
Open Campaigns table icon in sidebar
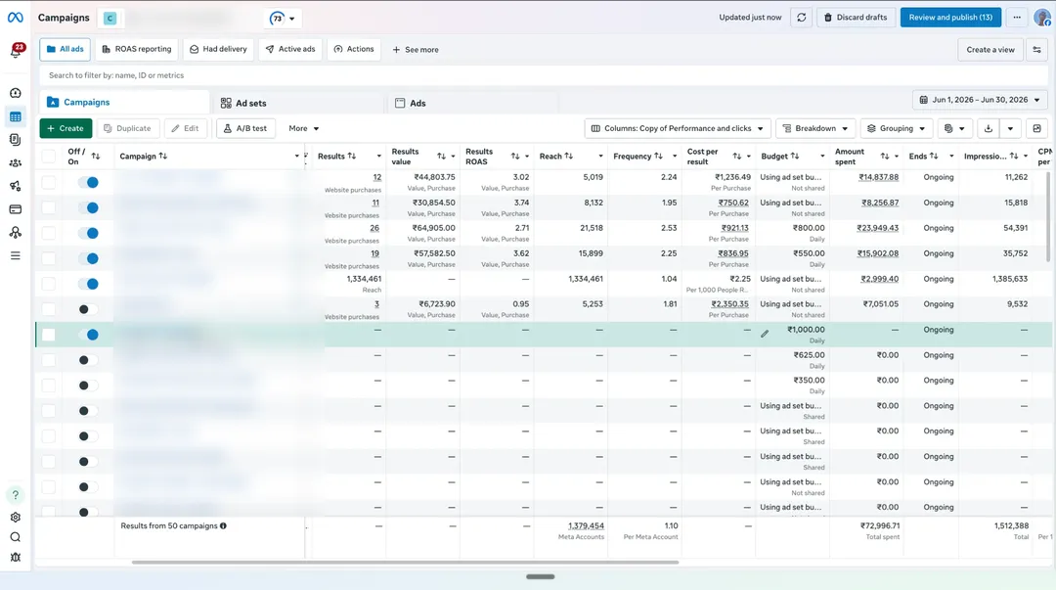pyautogui.click(x=16, y=116)
